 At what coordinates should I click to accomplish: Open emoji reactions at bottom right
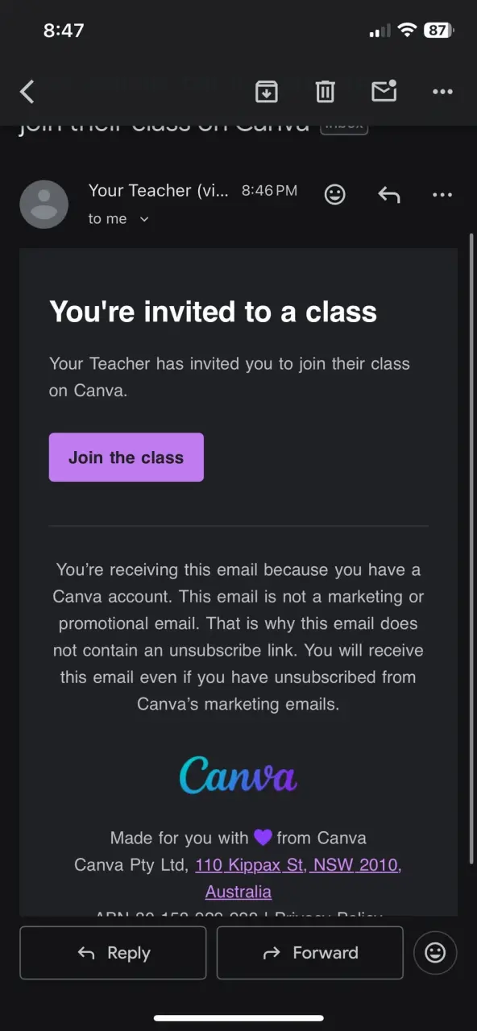point(435,953)
